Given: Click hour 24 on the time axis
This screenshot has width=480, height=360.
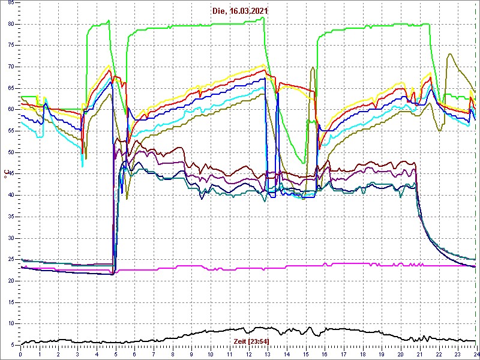Looking at the screenshot, I should [x=476, y=355].
